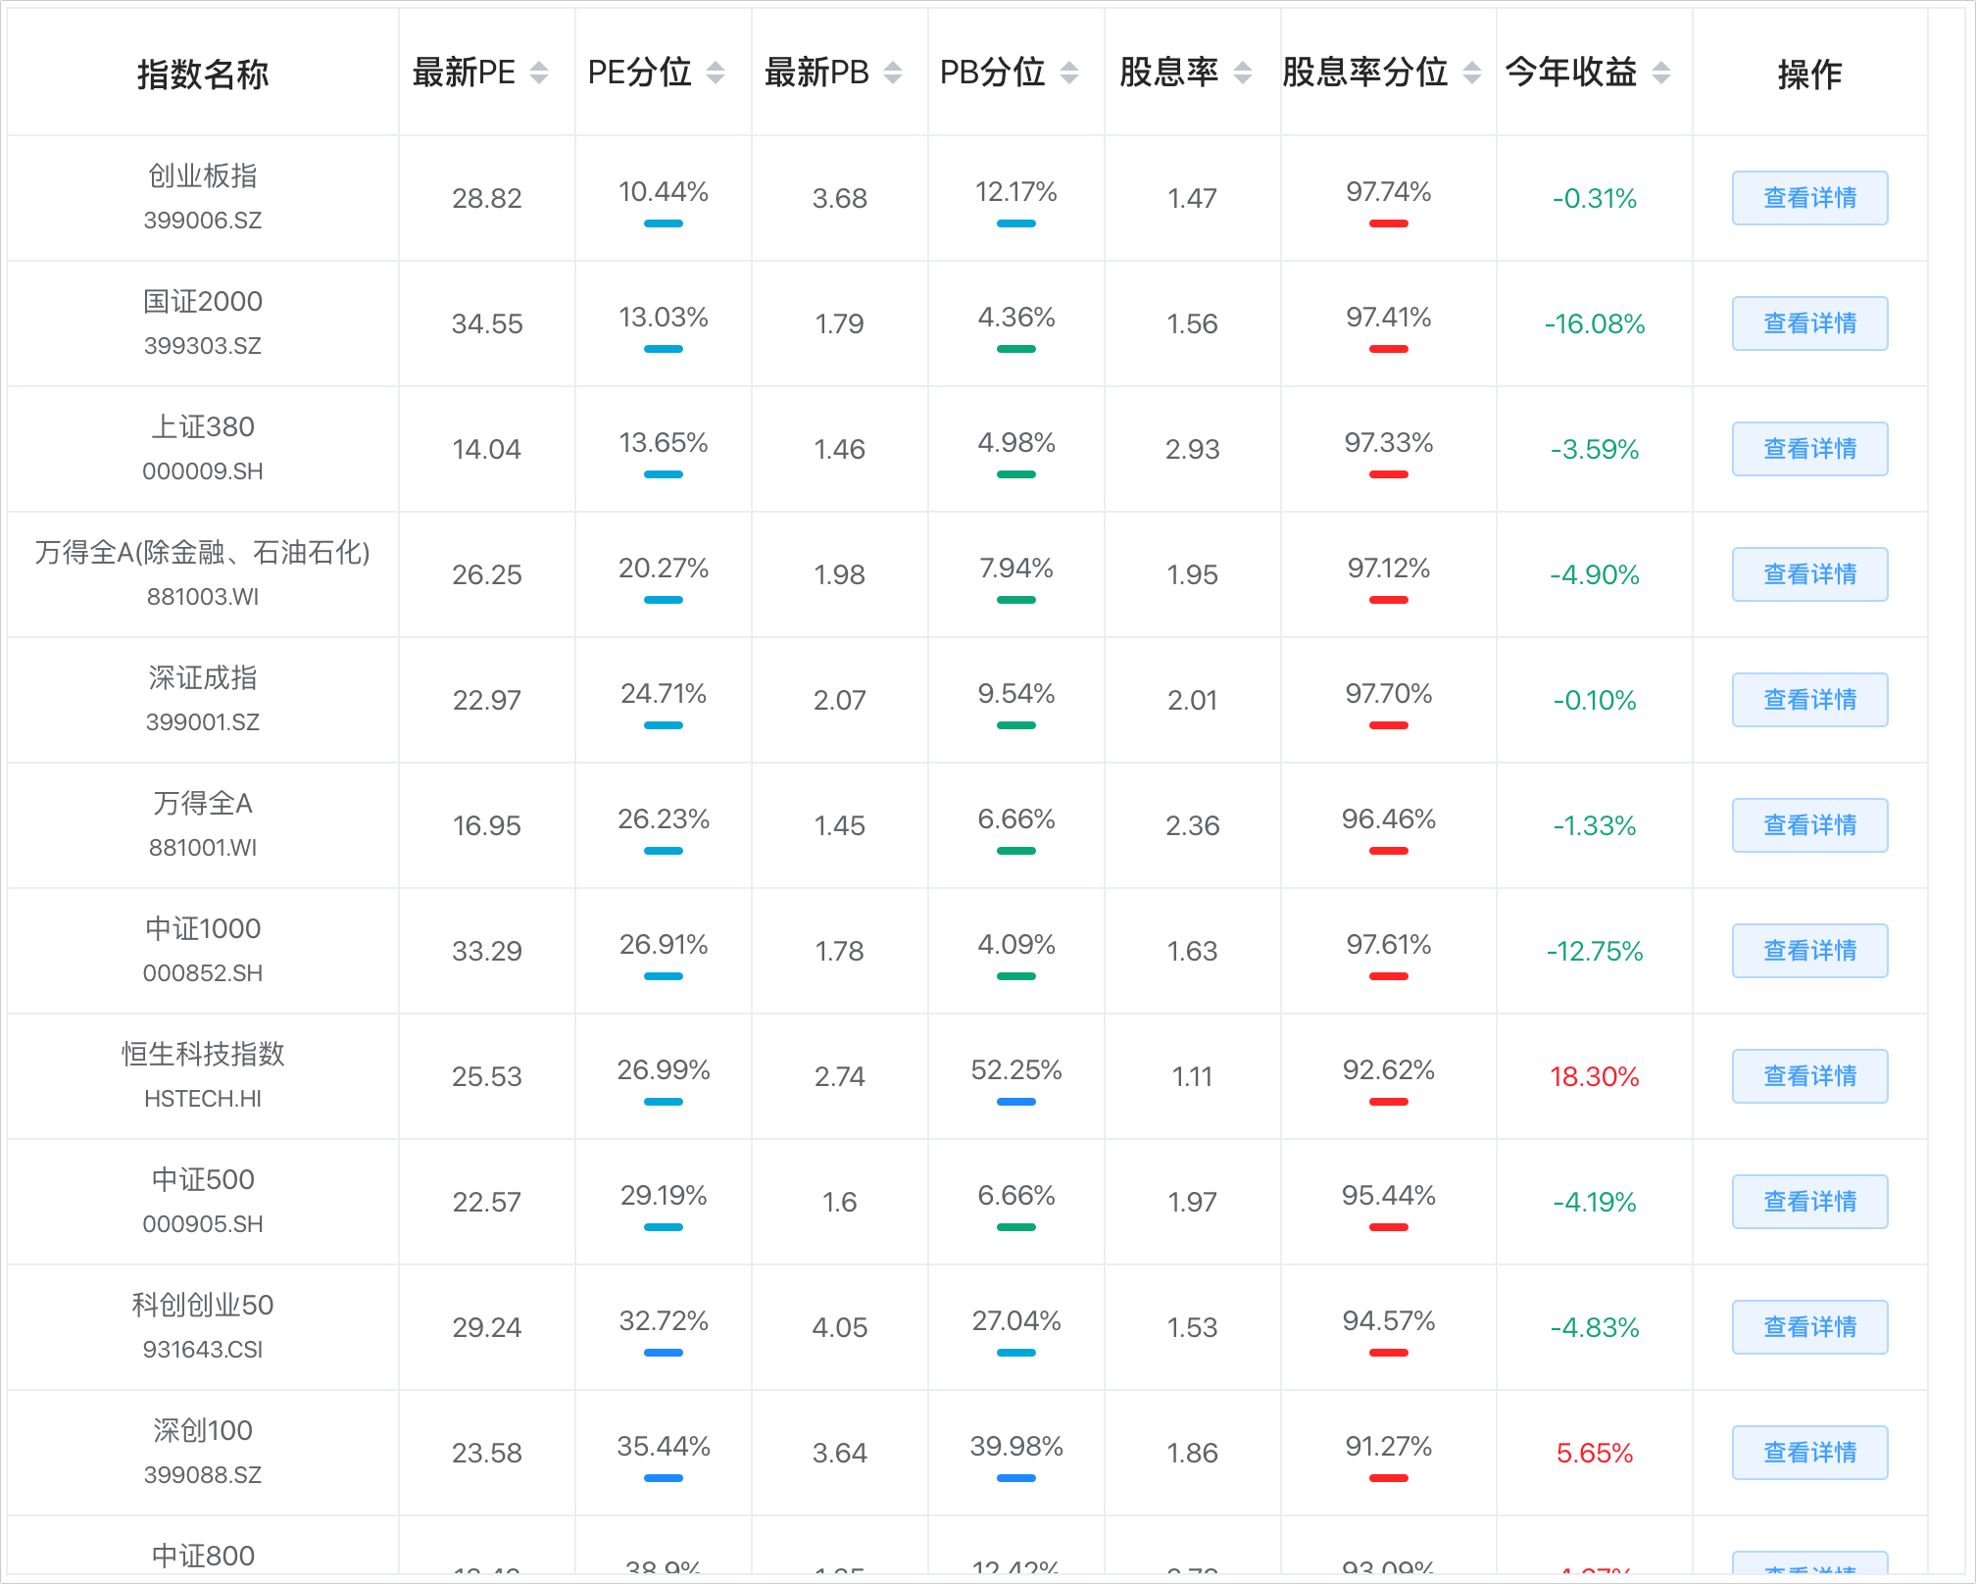Click 指数名称 column header
The width and height of the screenshot is (1976, 1584).
(x=203, y=74)
